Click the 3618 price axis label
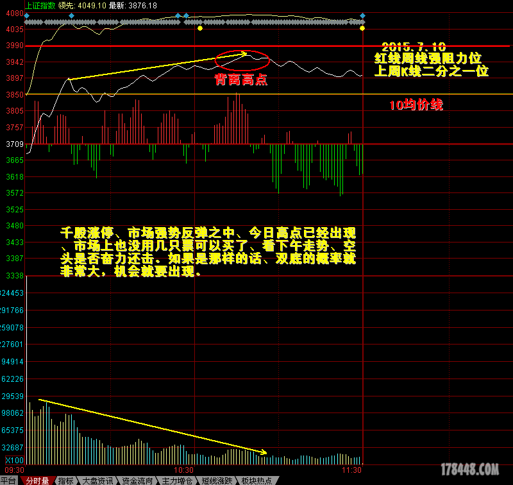Image resolution: width=513 pixels, height=485 pixels. pos(15,176)
